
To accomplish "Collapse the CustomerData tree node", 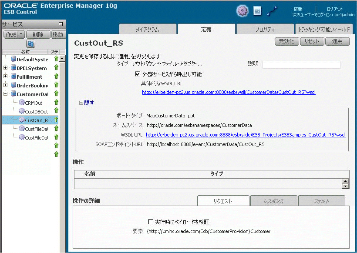I will click(6, 93).
